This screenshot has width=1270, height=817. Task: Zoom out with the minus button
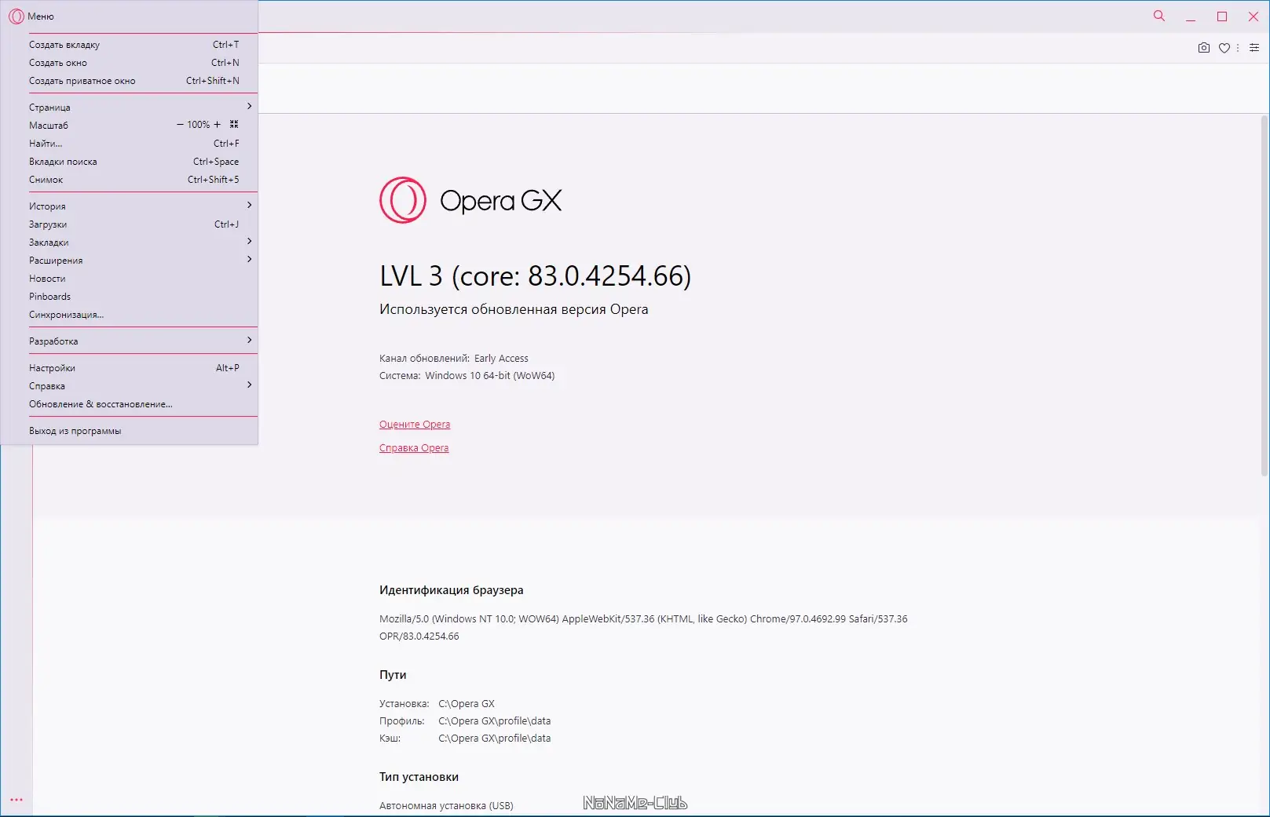point(180,125)
